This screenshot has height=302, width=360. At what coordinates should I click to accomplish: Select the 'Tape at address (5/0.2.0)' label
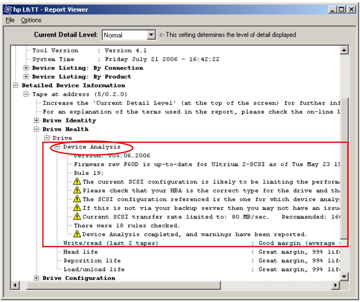click(80, 94)
